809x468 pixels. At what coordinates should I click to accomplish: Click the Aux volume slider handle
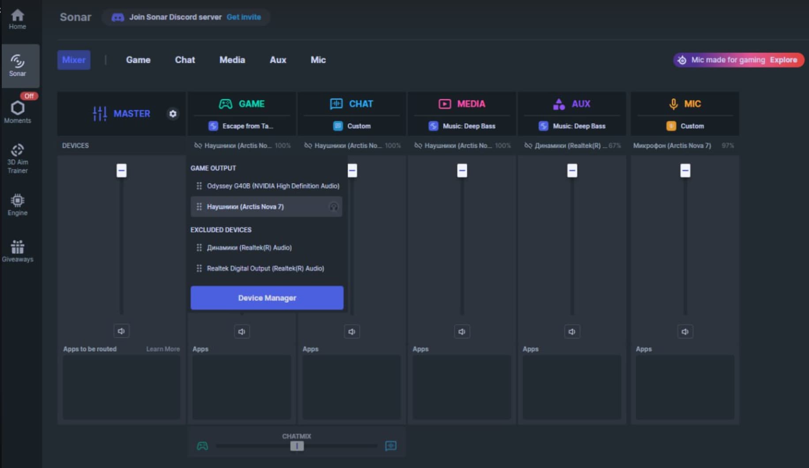point(572,170)
